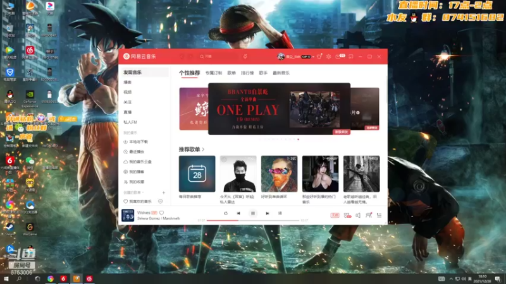Open the woman in black dress playlist cover
Image resolution: width=506 pixels, height=284 pixels.
321,174
